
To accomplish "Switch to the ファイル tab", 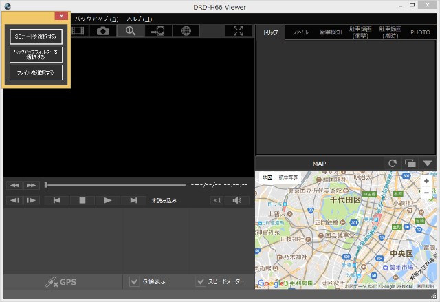I will [x=300, y=32].
